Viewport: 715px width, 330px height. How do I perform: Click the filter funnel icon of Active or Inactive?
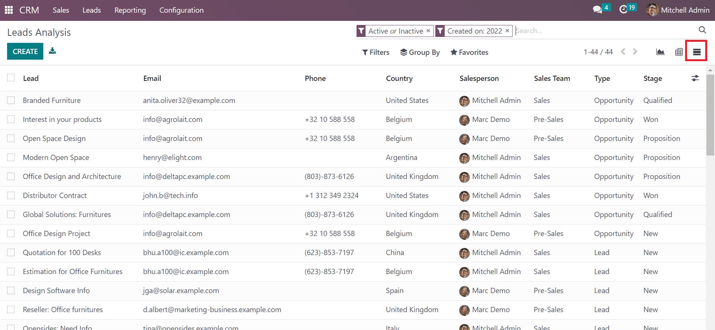coord(361,31)
